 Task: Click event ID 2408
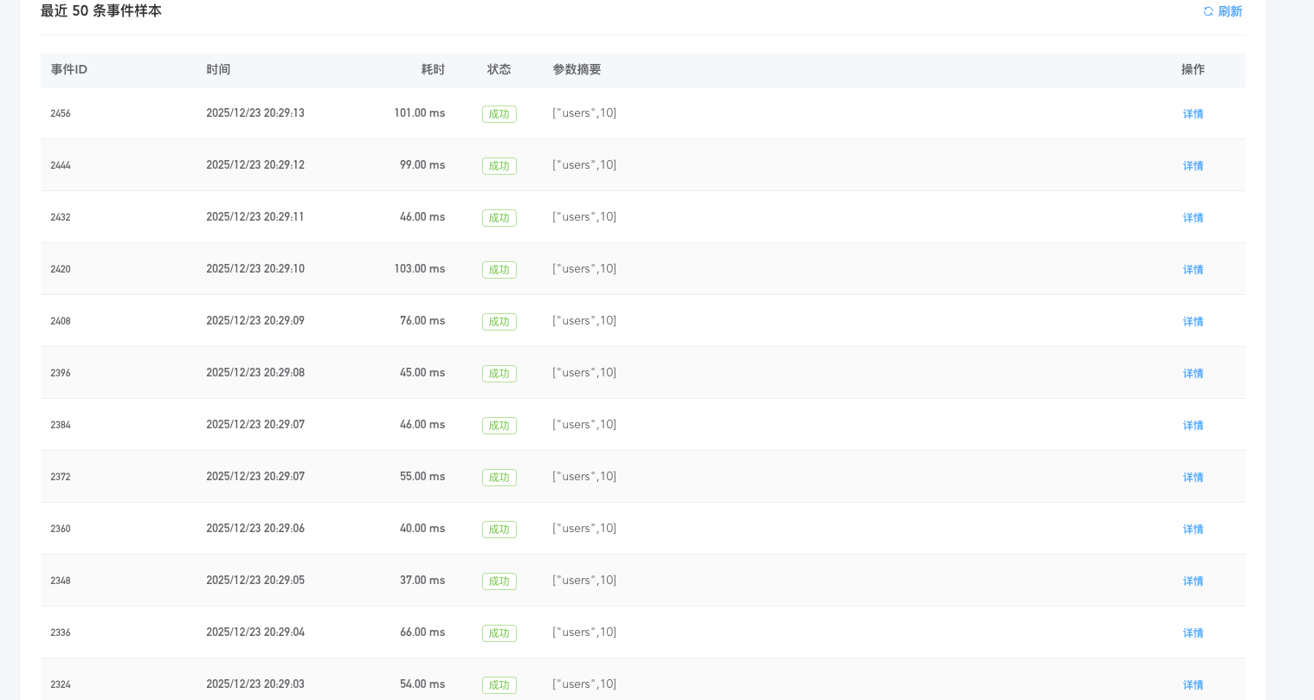61,321
